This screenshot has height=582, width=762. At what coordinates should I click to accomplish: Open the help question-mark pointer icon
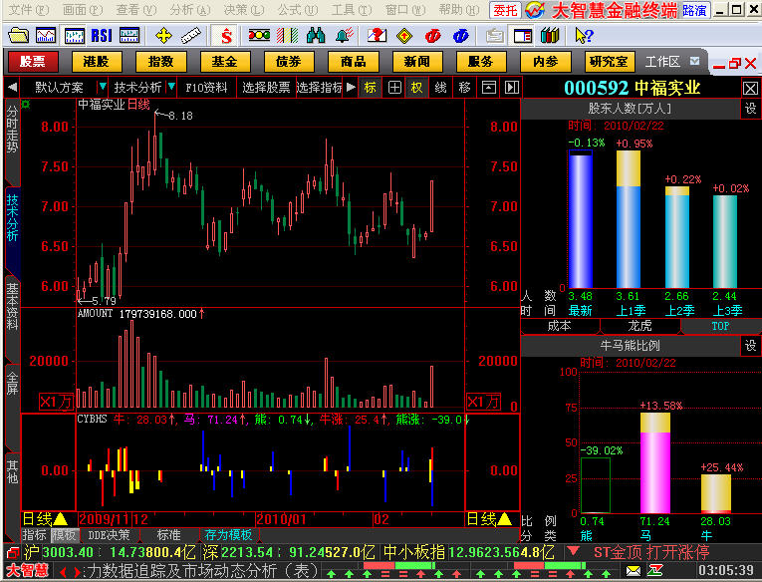pyautogui.click(x=379, y=35)
